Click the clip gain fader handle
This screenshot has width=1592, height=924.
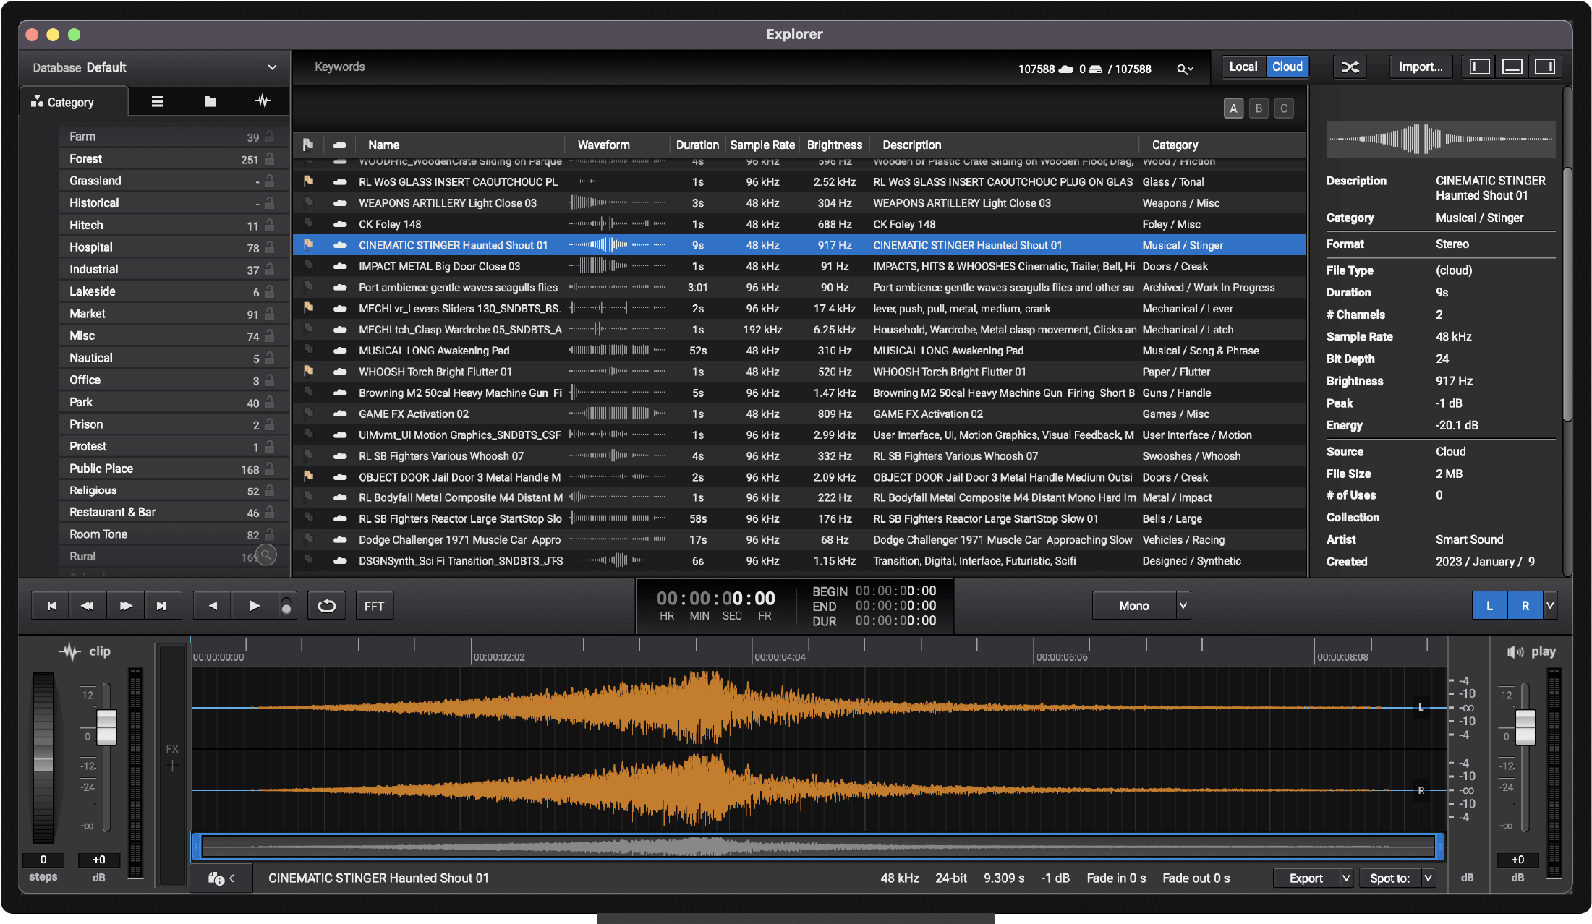click(106, 726)
